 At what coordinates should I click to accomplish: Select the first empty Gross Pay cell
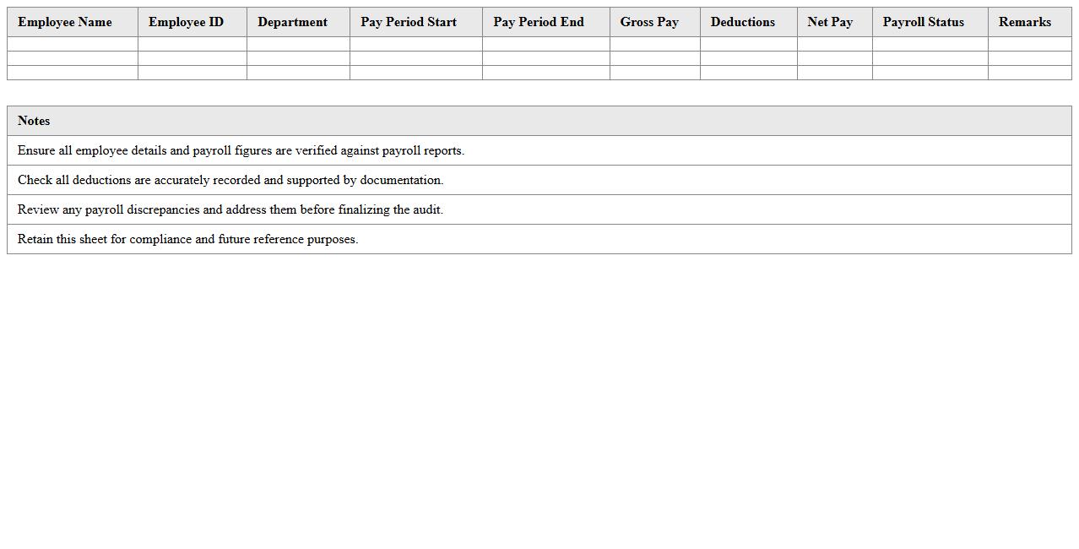pyautogui.click(x=654, y=43)
